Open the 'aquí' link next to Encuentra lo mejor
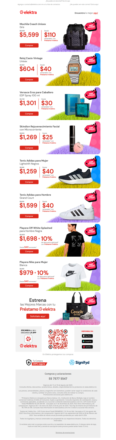This screenshot has width=116, height=440. coord(95,13)
